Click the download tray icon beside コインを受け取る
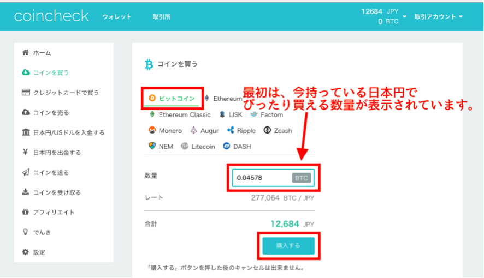Screen dimensions: 484x278 point(26,192)
